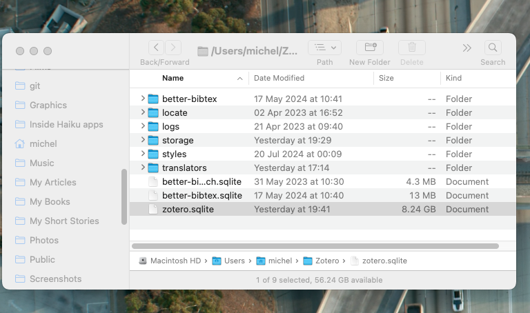Sort by the Size column header
The width and height of the screenshot is (530, 313).
pyautogui.click(x=386, y=78)
